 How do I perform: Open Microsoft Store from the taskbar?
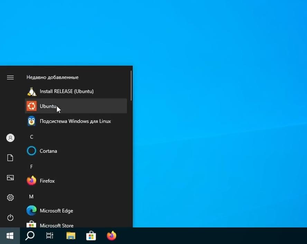[x=91, y=236]
